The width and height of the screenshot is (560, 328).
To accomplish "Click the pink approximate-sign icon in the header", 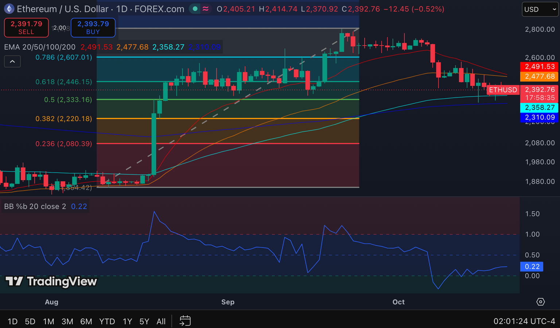I will point(206,9).
